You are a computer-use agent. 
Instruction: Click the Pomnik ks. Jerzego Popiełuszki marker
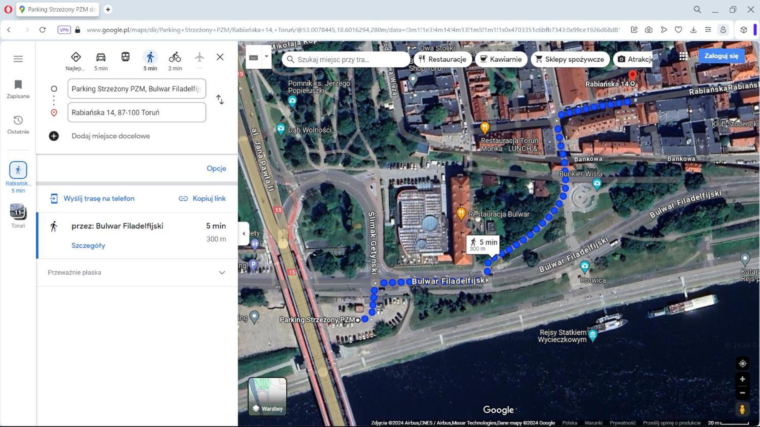coord(292,101)
